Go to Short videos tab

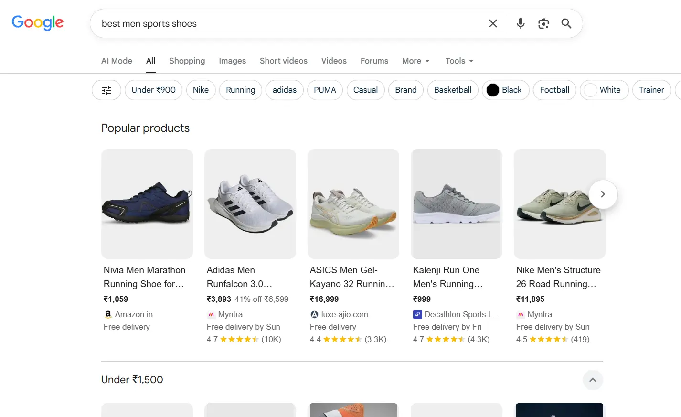284,61
